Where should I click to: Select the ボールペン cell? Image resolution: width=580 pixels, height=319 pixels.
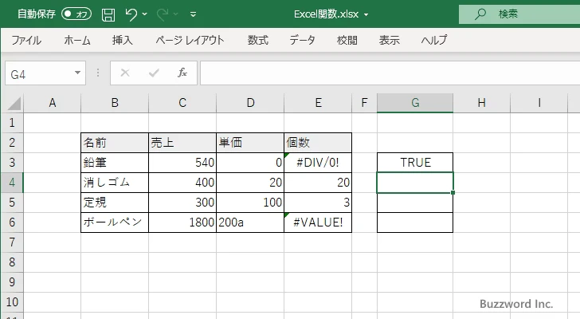[x=115, y=223]
